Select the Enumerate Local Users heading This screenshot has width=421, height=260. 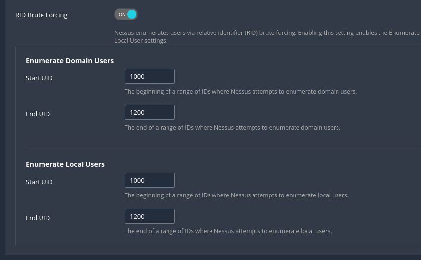coord(65,164)
